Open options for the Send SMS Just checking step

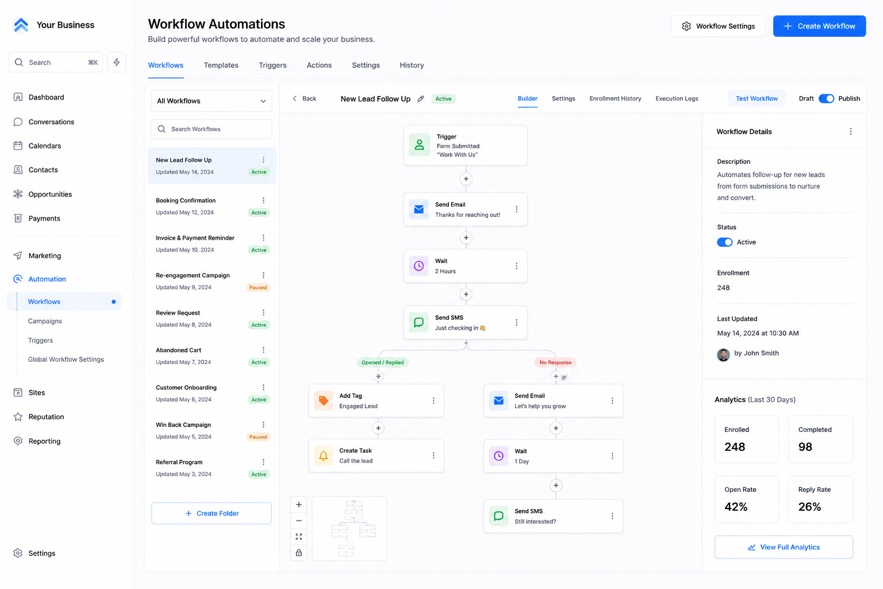pos(516,323)
